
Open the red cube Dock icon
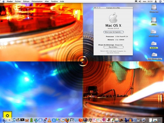tap(81, 120)
